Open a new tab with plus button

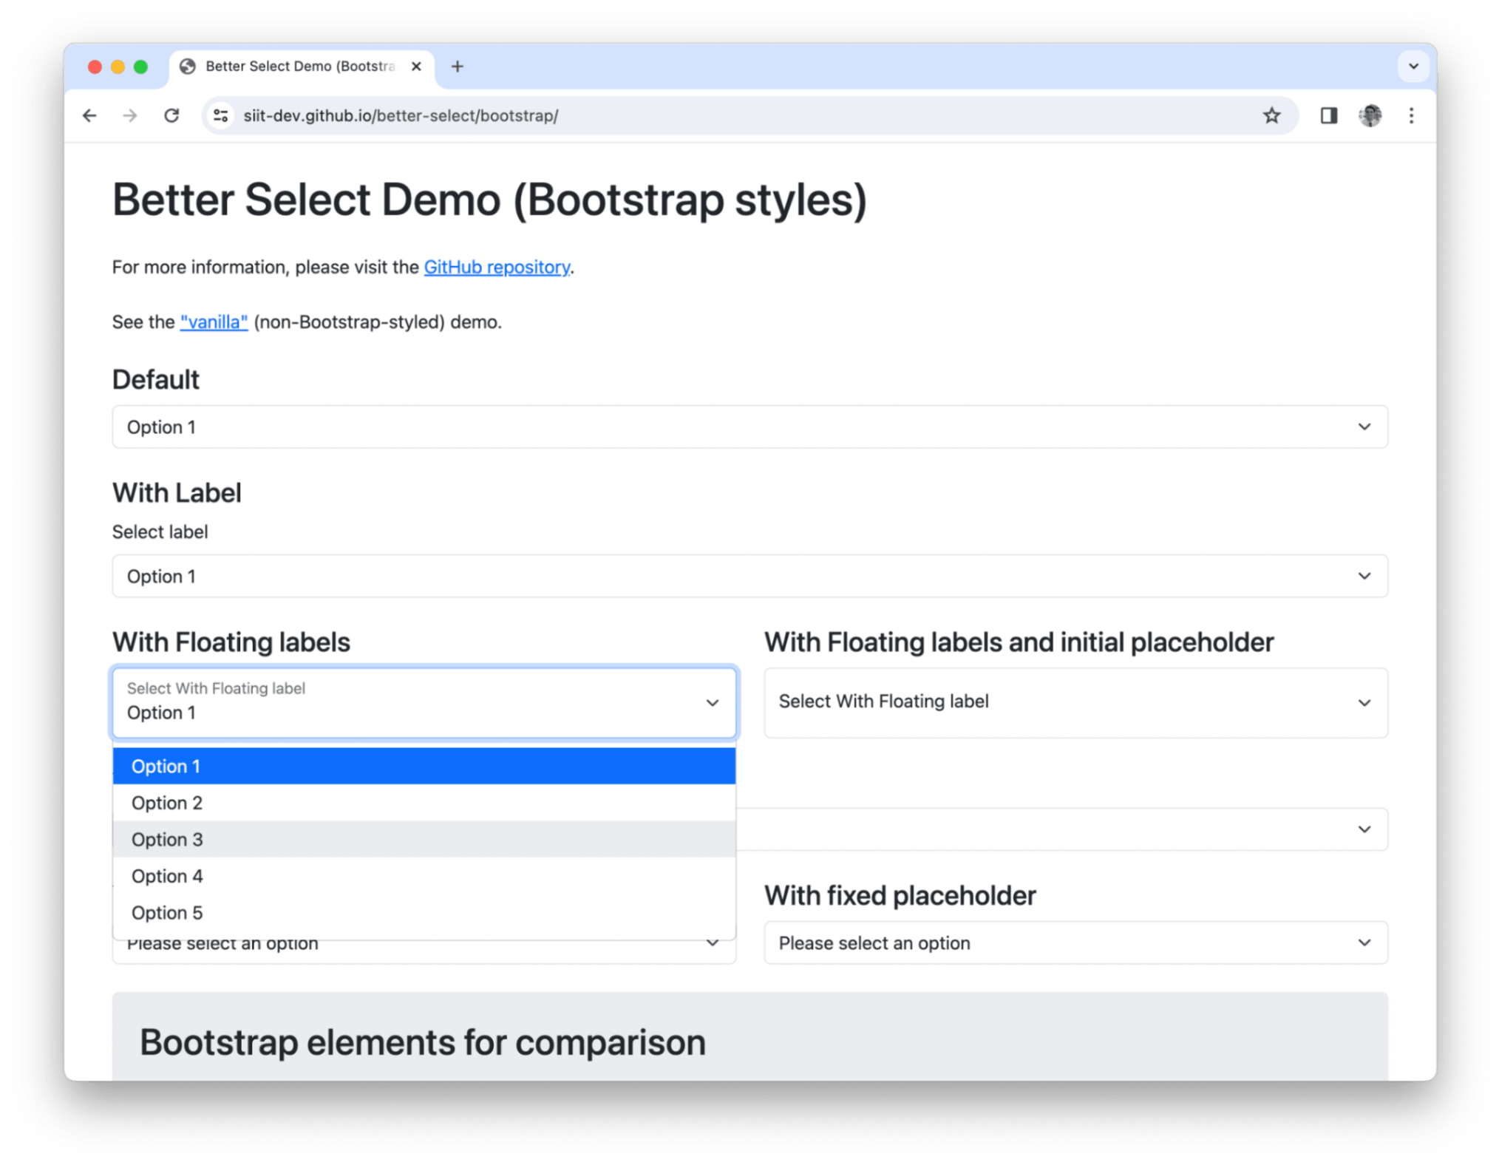pos(458,67)
